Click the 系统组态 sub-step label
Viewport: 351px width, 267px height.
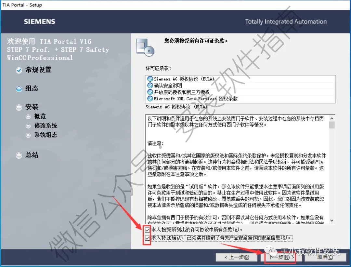(x=46, y=135)
